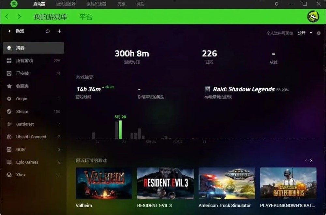This screenshot has height=215, width=326.
Task: Add a game using the plus icon
Action: click(59, 31)
